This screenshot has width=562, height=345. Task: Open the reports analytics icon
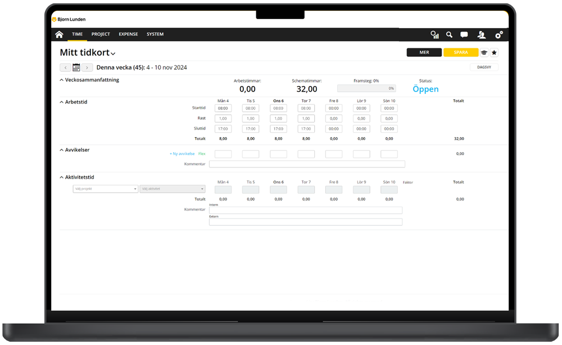(434, 34)
